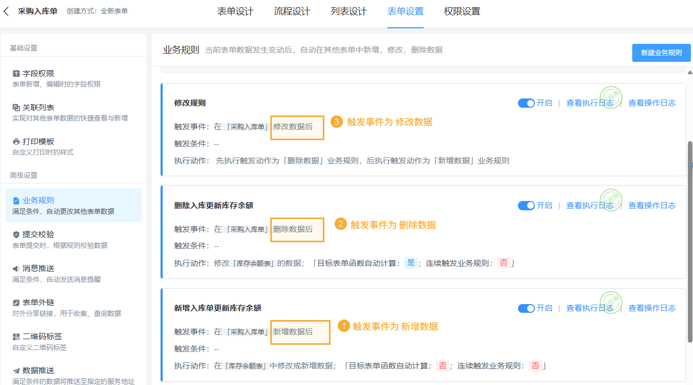Click the 提交校验 shield icon
Screen dimensions: 693x385
pos(16,235)
